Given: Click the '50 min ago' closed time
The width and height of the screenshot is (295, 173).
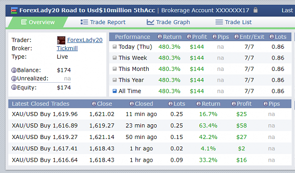Looking at the screenshot, I should pos(141,137).
